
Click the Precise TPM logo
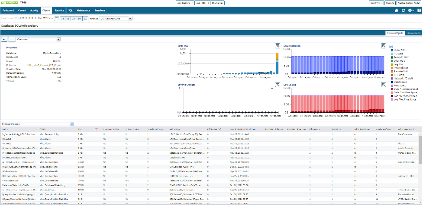13,3
